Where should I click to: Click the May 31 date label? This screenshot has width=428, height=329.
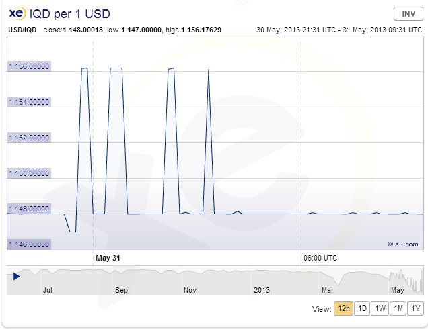108,258
